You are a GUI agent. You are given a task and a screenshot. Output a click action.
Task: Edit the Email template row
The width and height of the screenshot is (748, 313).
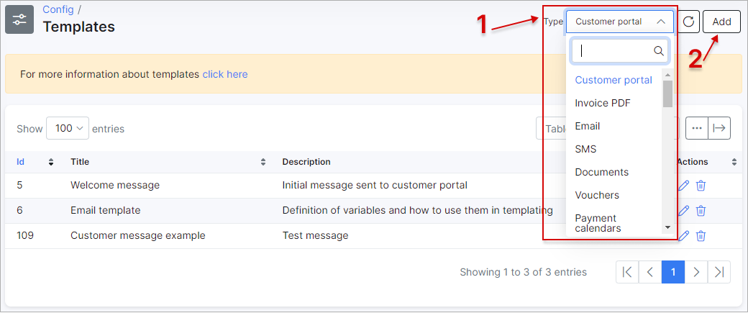[683, 211]
